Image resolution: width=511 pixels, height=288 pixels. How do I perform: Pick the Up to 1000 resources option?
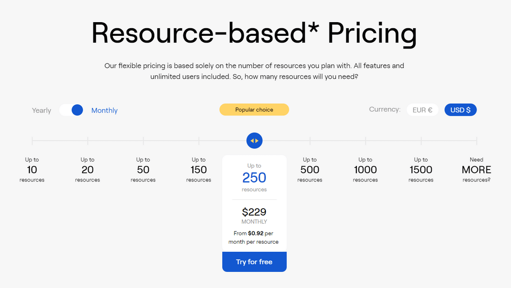(365, 170)
